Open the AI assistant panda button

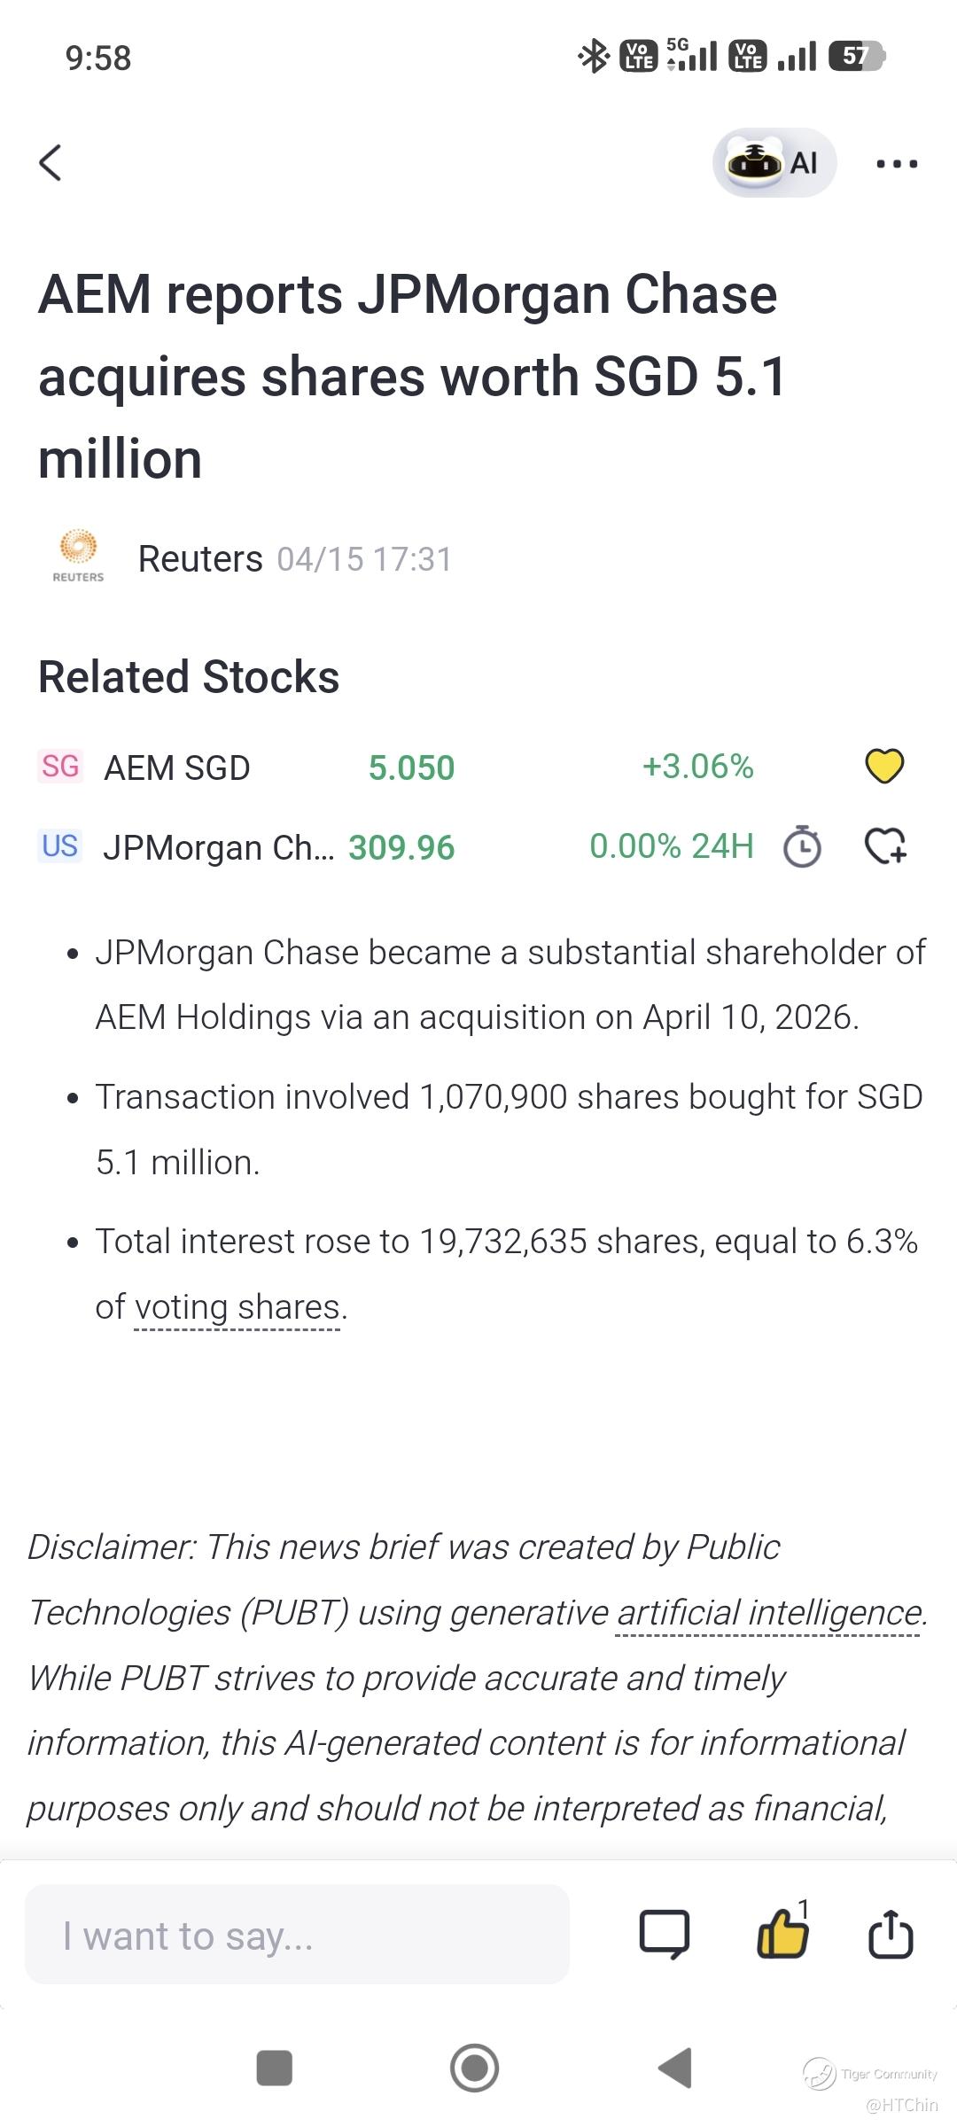(774, 163)
